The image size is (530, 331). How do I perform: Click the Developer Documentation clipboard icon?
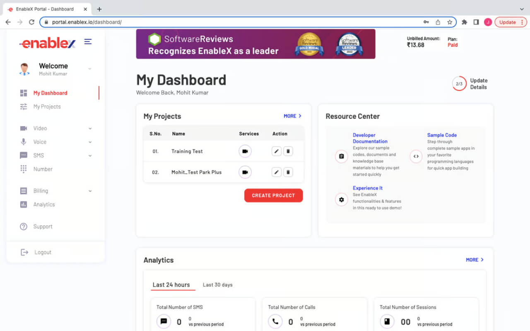pos(342,156)
